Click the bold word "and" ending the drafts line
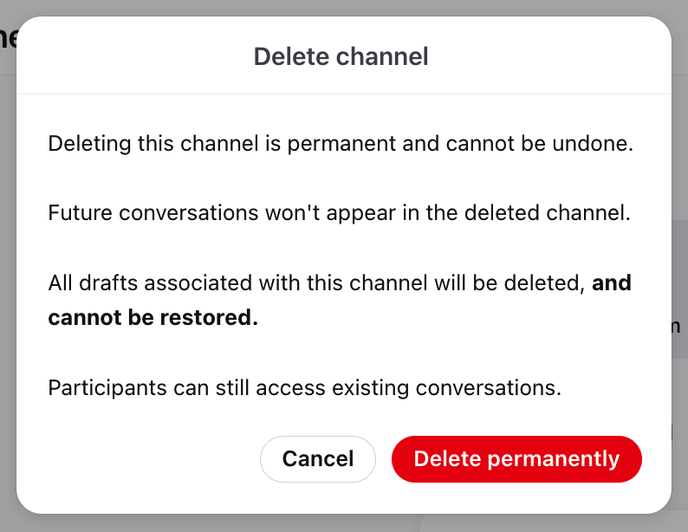688x532 pixels. (x=611, y=282)
